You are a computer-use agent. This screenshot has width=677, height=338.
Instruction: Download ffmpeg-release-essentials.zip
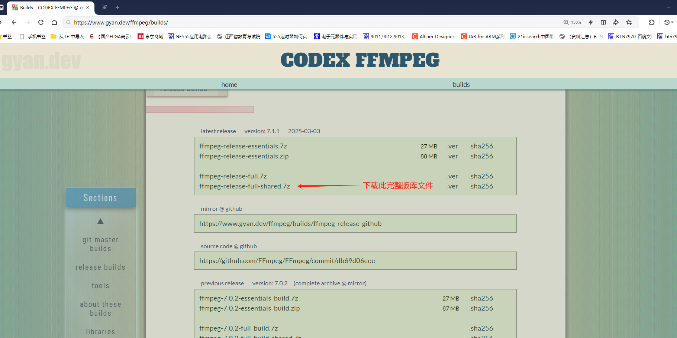(244, 156)
